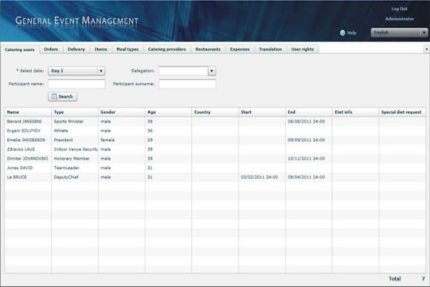Click into the Delegation combo field

pos(183,71)
